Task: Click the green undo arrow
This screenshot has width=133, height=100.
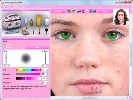Action: click(69, 11)
